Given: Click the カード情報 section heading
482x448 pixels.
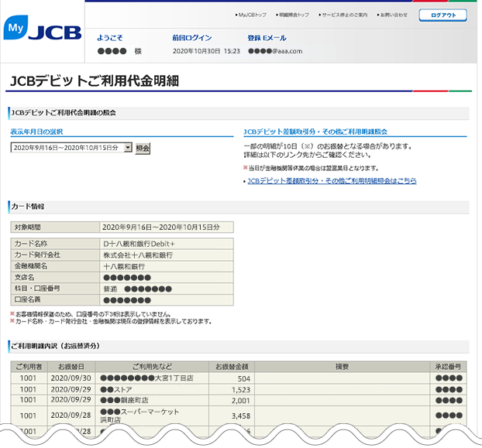Looking at the screenshot, I should tap(28, 207).
